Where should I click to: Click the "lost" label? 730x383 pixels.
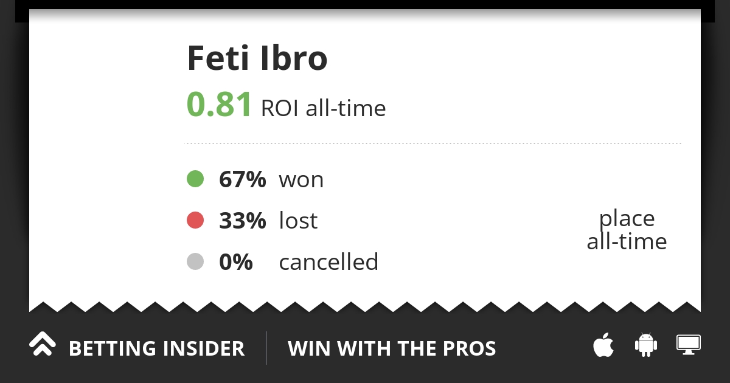point(298,221)
